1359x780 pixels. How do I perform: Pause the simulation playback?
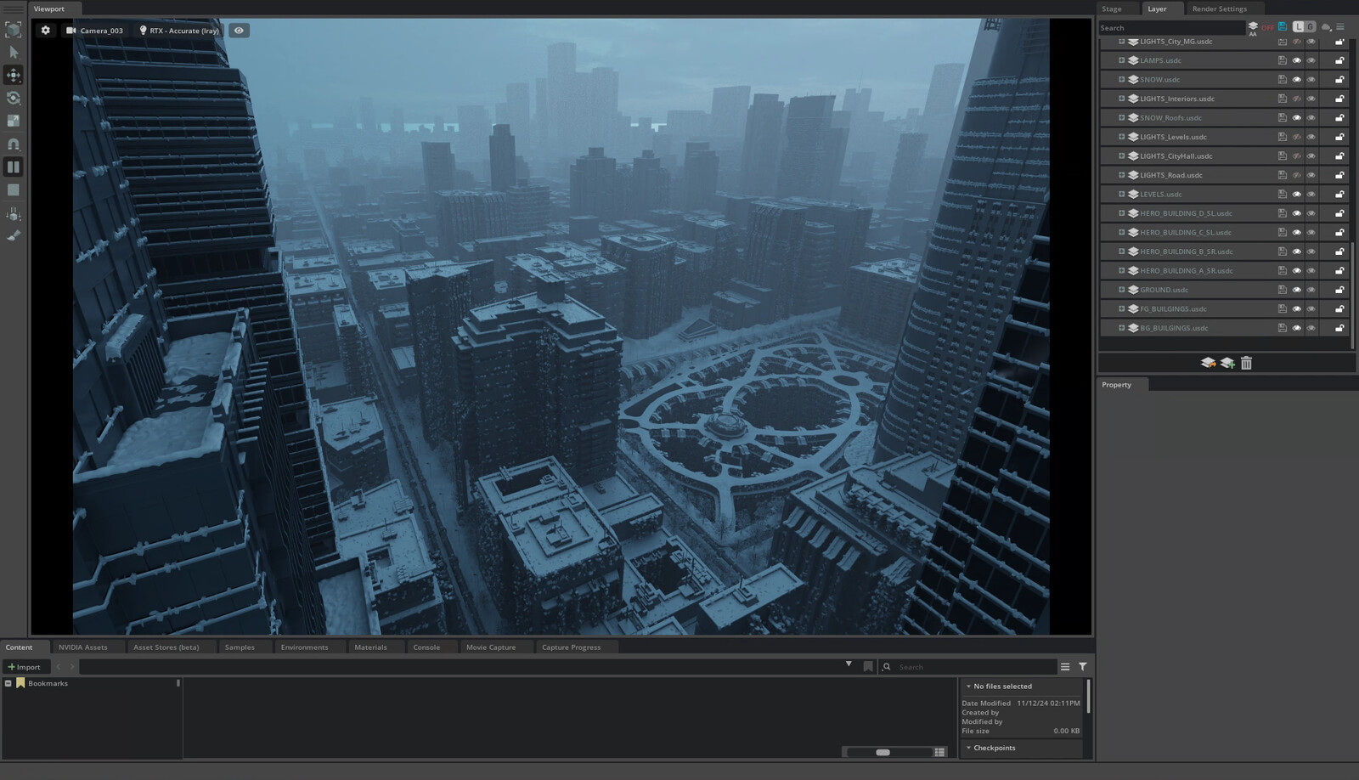pyautogui.click(x=14, y=167)
